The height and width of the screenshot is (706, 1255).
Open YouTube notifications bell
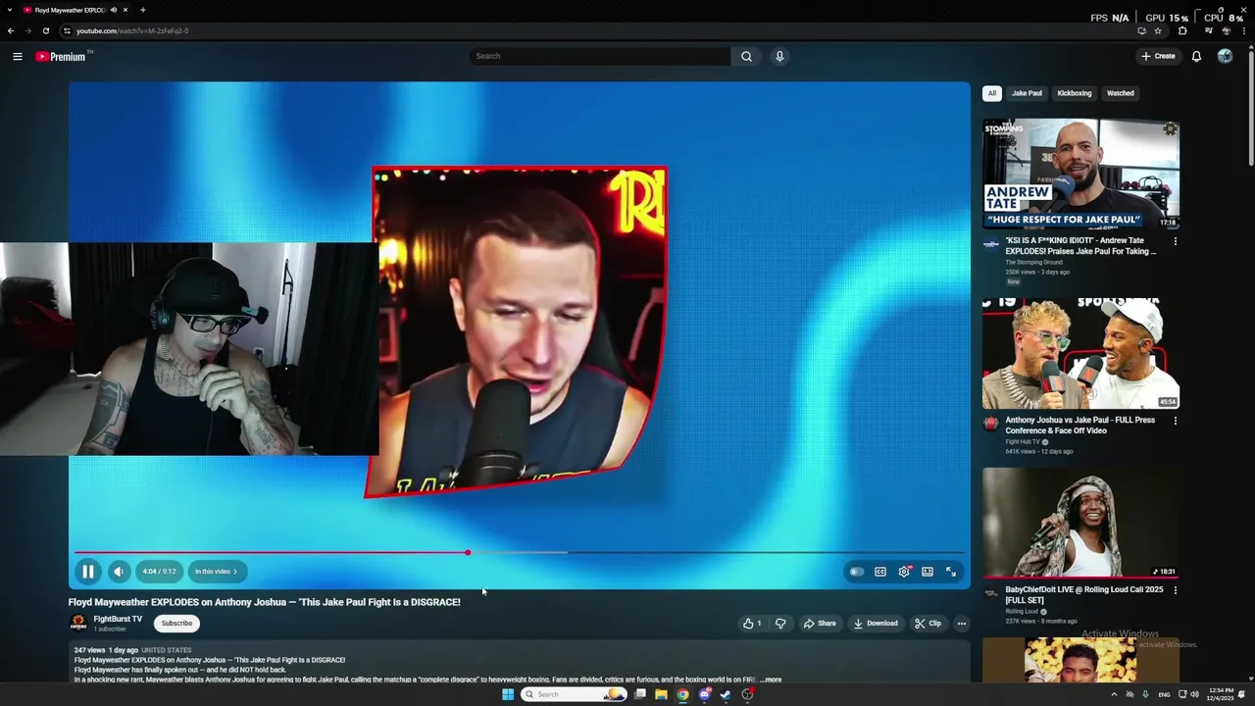click(1196, 56)
